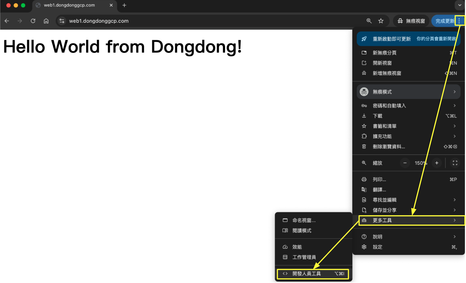Increase zoom with the plus button
Image resolution: width=466 pixels, height=283 pixels.
(x=437, y=163)
